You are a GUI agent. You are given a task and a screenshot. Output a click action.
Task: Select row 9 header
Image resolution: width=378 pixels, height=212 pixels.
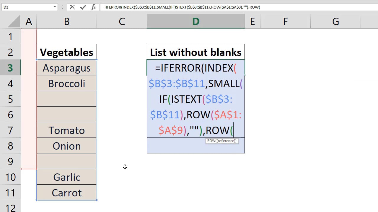10,161
